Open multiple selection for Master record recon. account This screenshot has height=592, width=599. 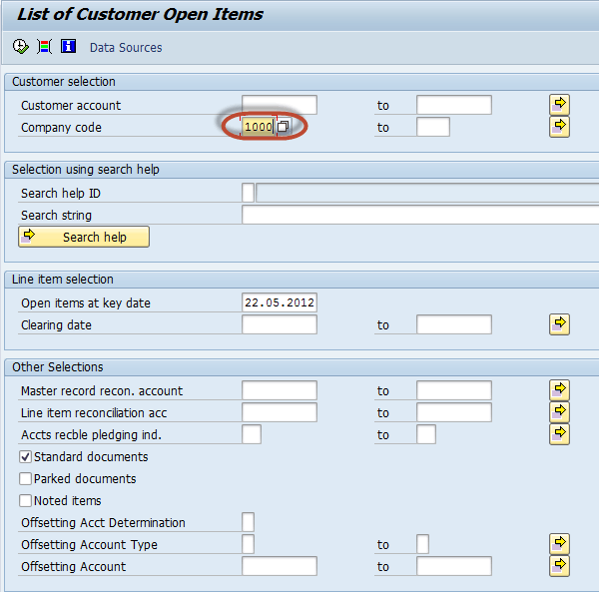559,389
